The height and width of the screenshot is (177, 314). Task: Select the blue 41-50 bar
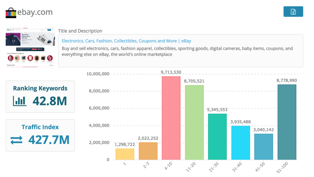263,146
